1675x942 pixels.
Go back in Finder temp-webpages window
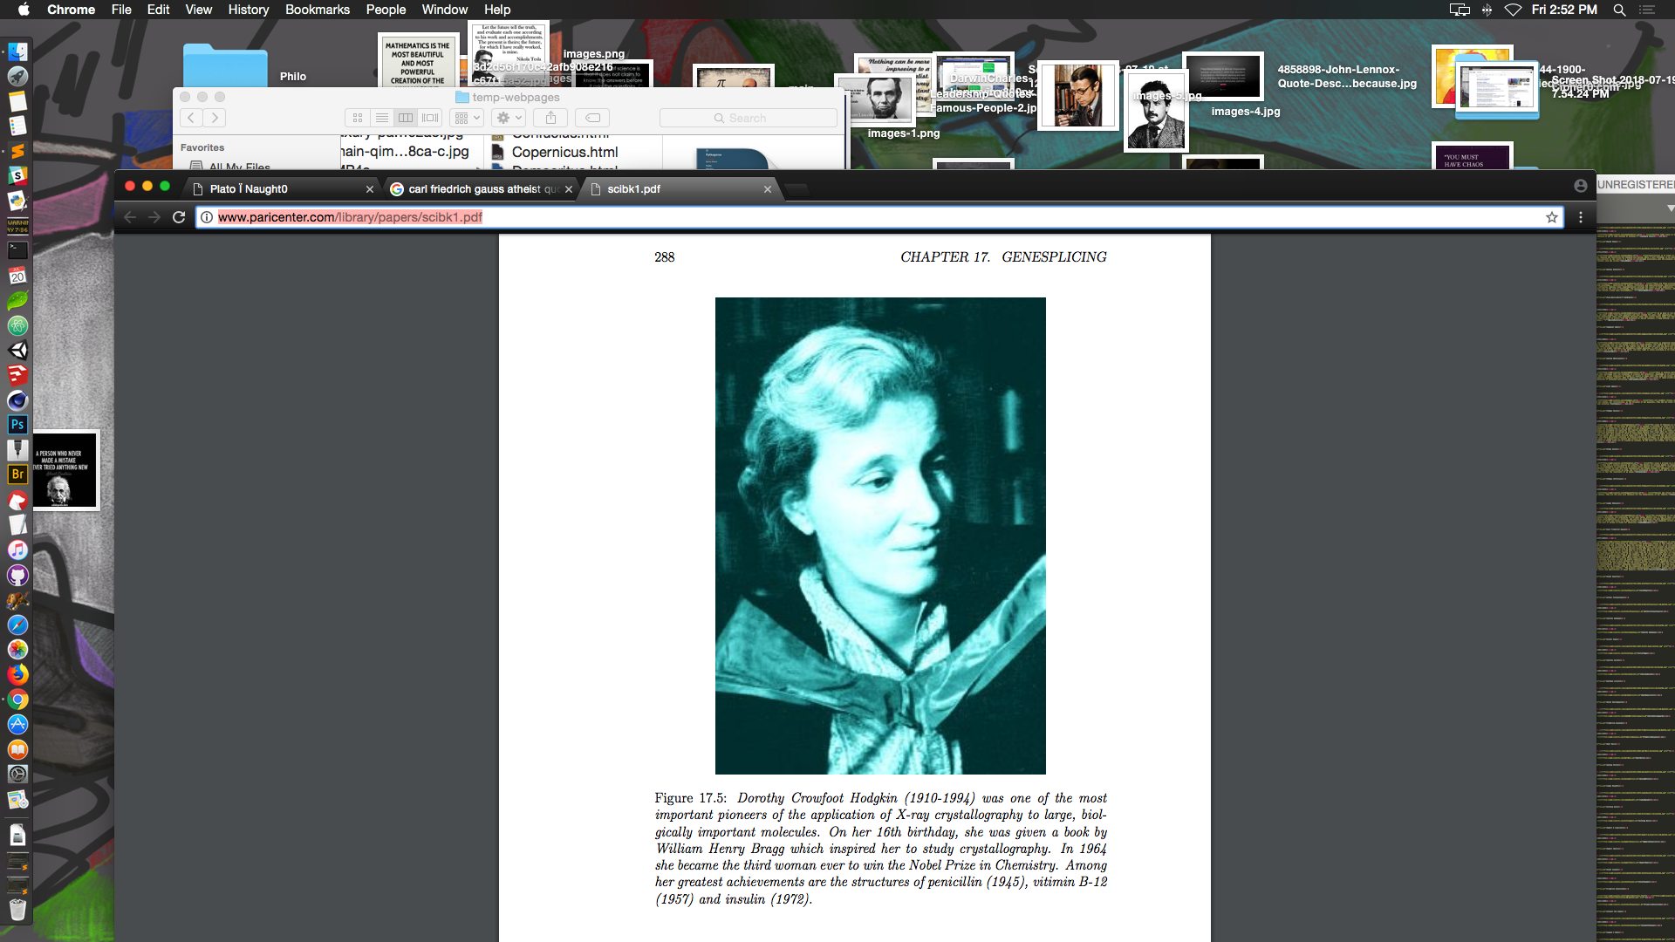[191, 118]
